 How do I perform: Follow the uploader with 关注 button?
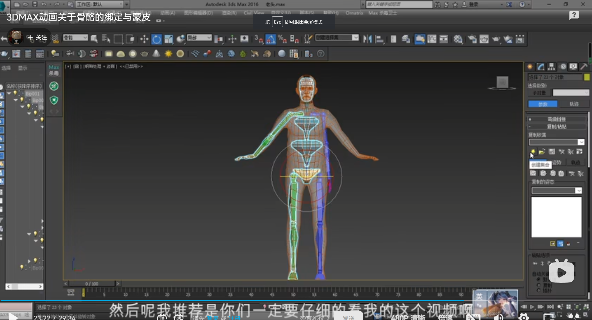click(x=37, y=38)
